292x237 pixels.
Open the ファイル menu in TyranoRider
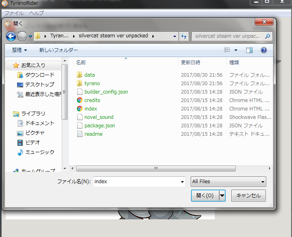click(14, 13)
